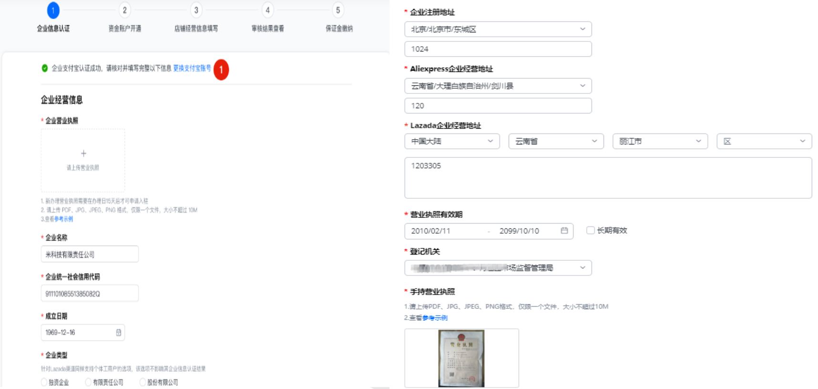Go to step 4 审核结果查看

pos(267,10)
